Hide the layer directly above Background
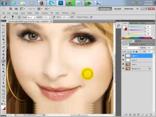 tap(123, 64)
